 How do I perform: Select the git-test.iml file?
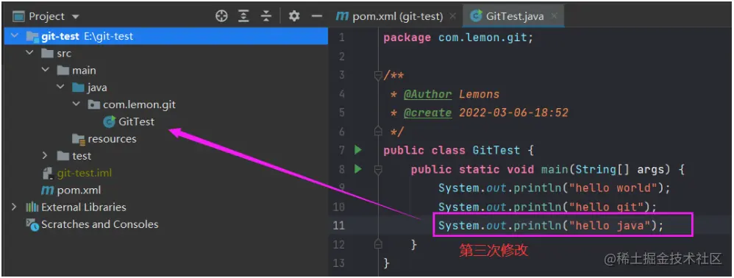[85, 173]
